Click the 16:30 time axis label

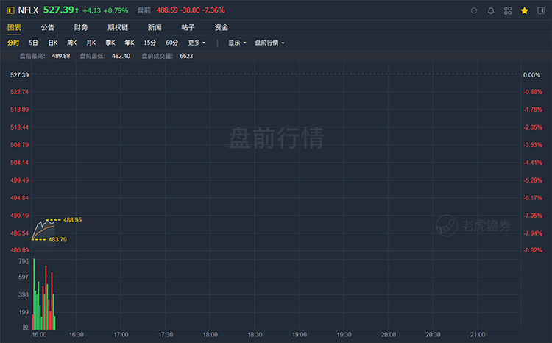click(x=77, y=335)
